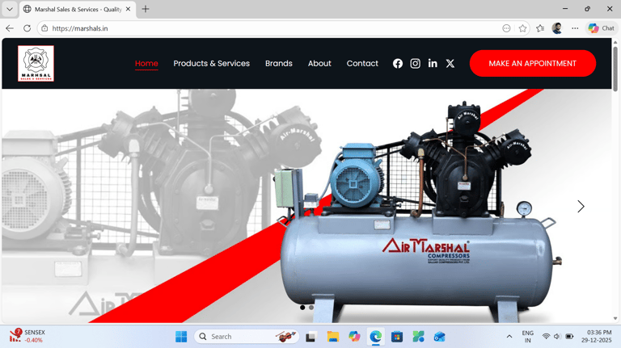621x348 pixels.
Task: Click the taskbar Search box
Action: 247,337
